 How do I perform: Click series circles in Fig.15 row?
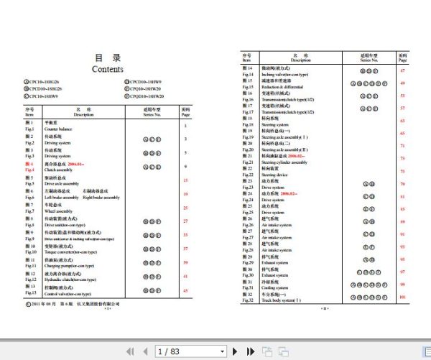click(369, 83)
